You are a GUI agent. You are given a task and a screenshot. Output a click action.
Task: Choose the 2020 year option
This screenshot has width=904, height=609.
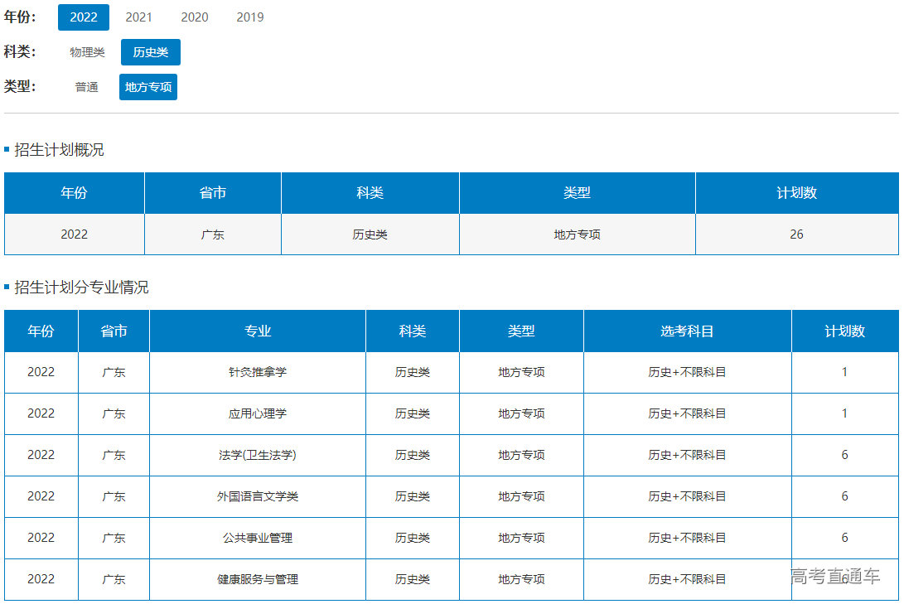pos(195,17)
